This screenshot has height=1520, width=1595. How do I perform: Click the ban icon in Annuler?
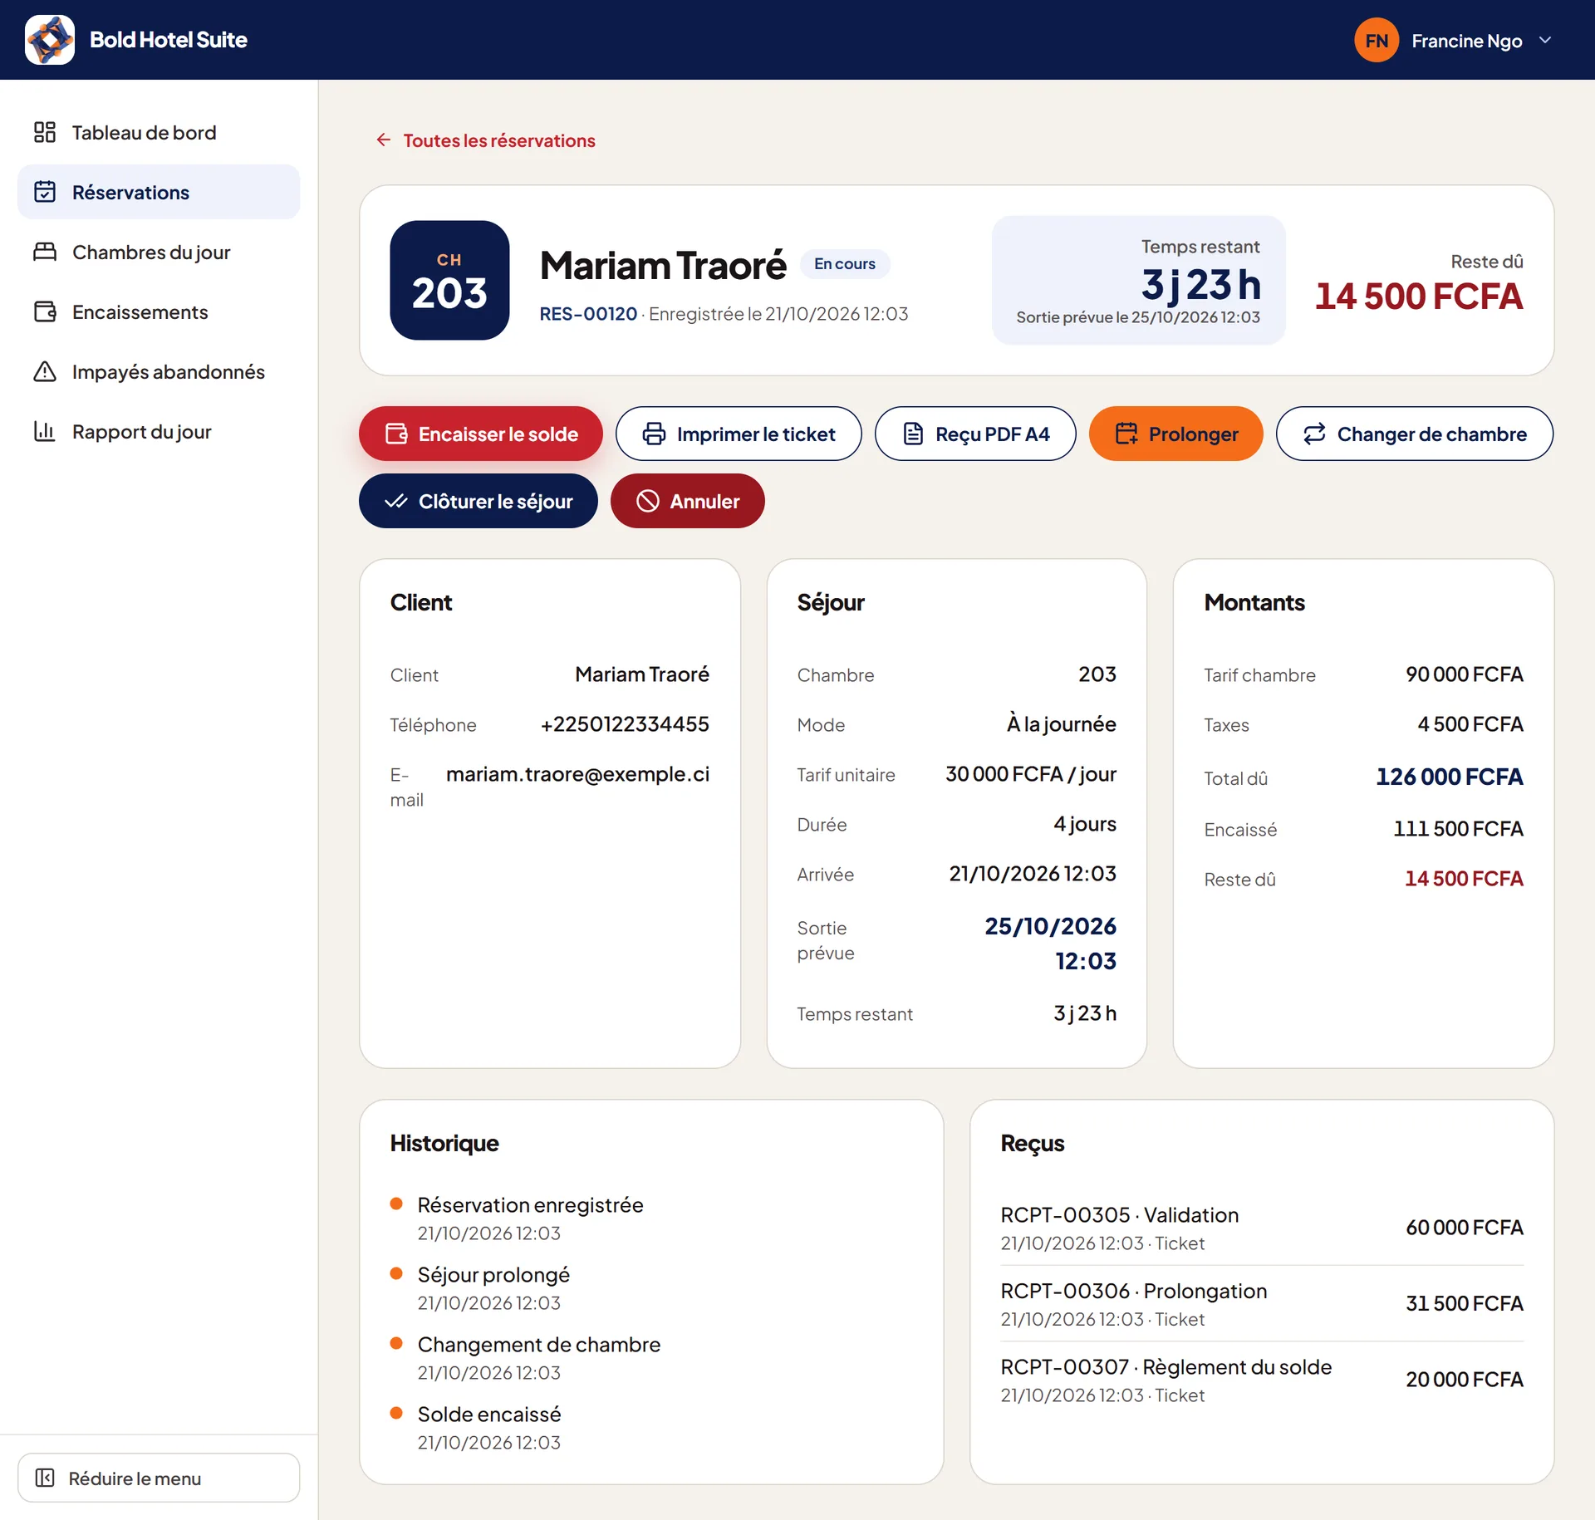pyautogui.click(x=647, y=501)
